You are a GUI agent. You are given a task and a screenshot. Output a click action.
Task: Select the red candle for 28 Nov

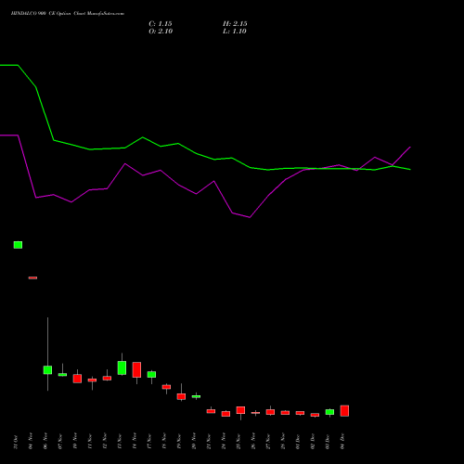285,413
